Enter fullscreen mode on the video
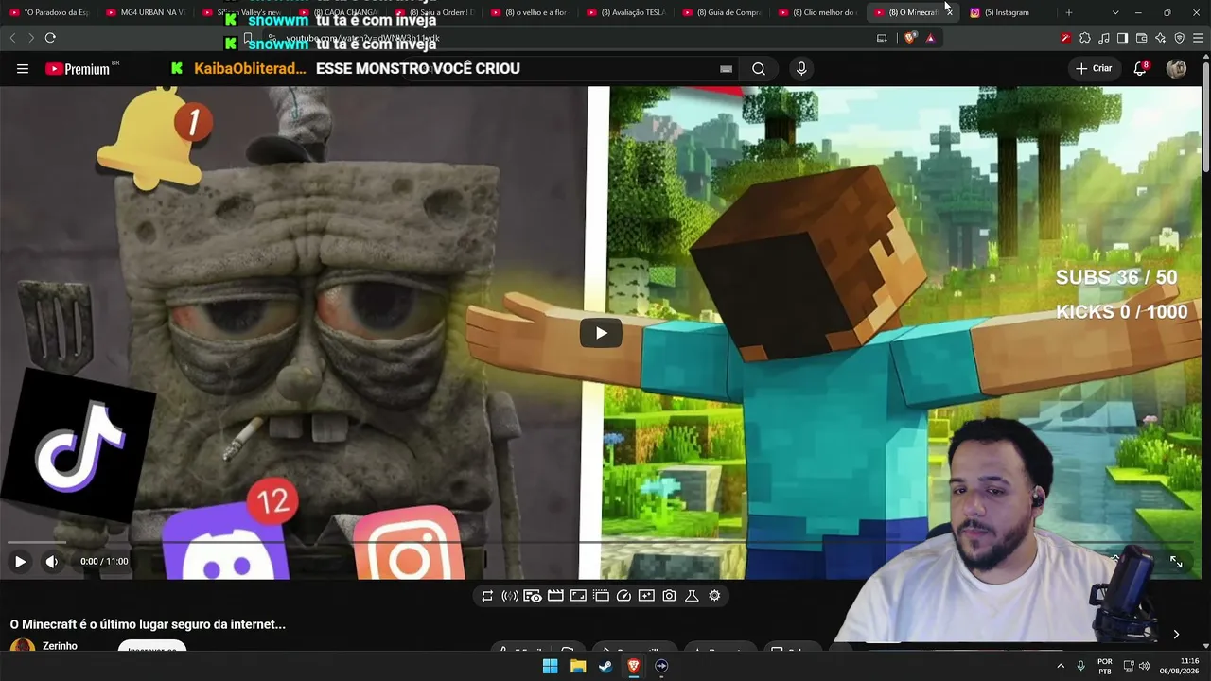Viewport: 1211px width, 681px height. [1176, 562]
